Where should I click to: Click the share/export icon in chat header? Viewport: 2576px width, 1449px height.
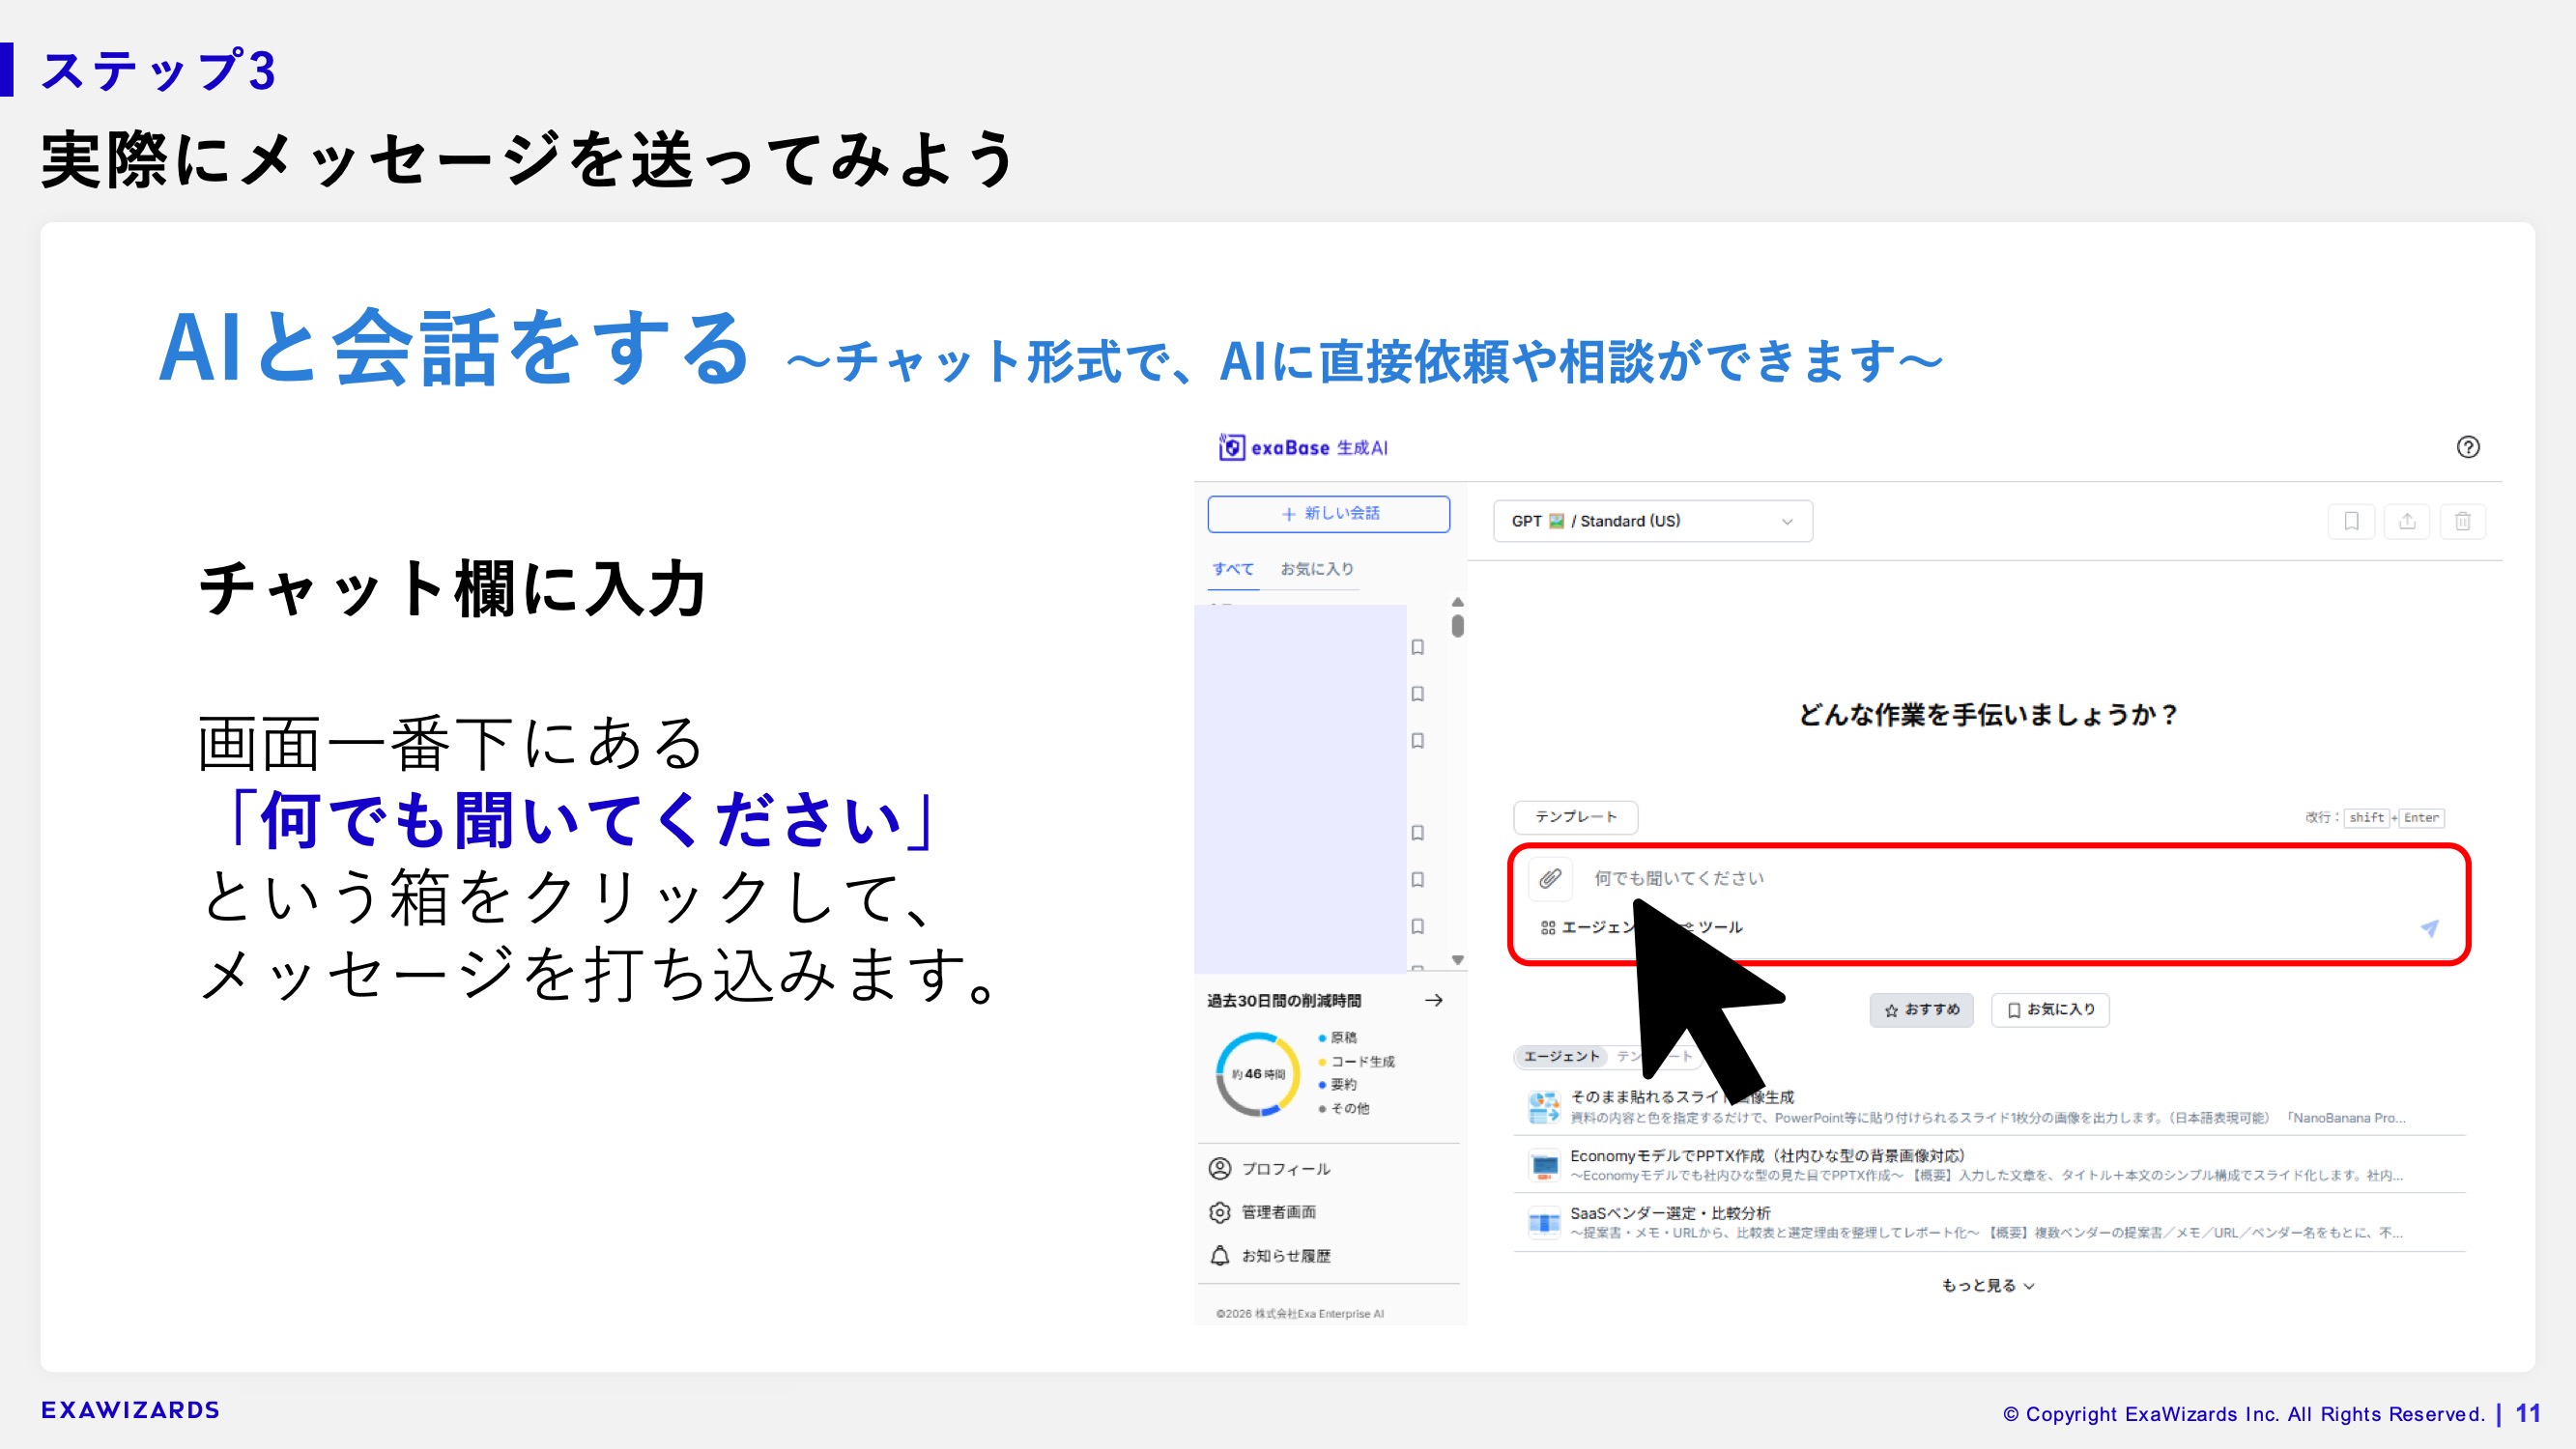click(2407, 521)
